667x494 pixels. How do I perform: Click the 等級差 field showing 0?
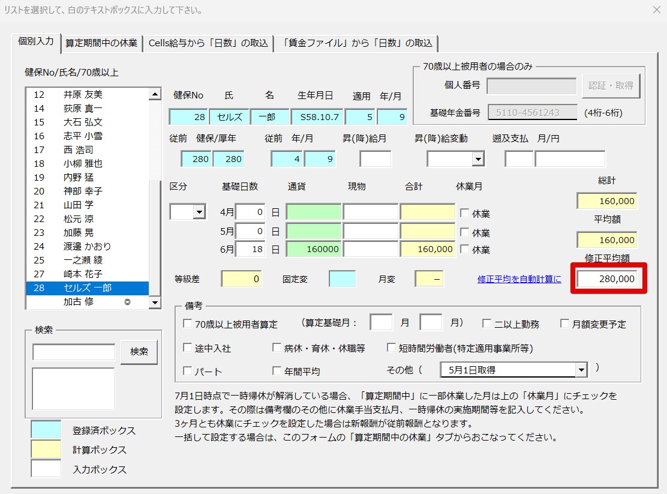[x=241, y=279]
